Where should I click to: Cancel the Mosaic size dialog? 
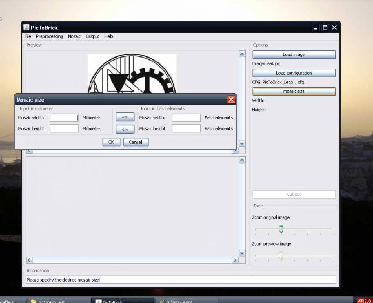click(x=136, y=142)
